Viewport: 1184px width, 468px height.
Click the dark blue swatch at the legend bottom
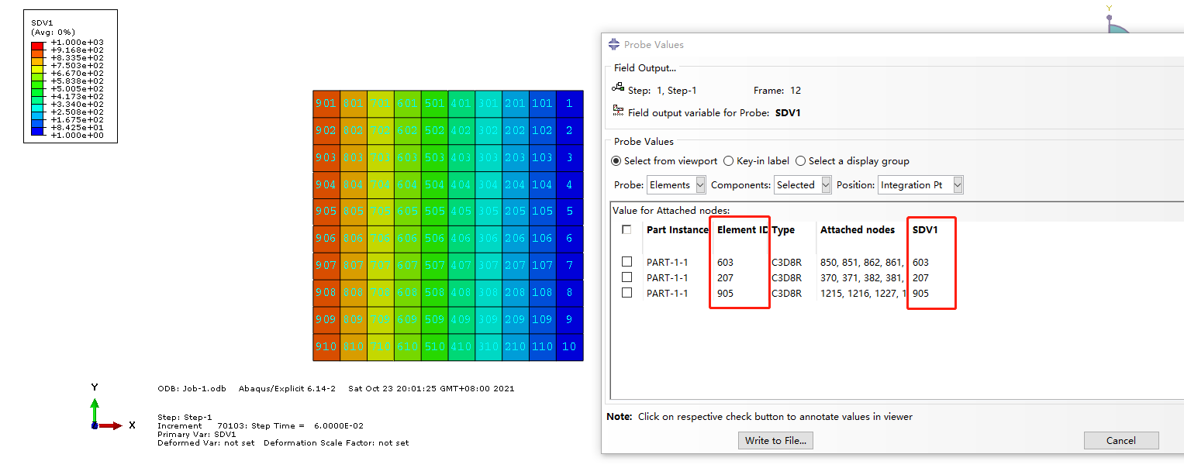(37, 131)
